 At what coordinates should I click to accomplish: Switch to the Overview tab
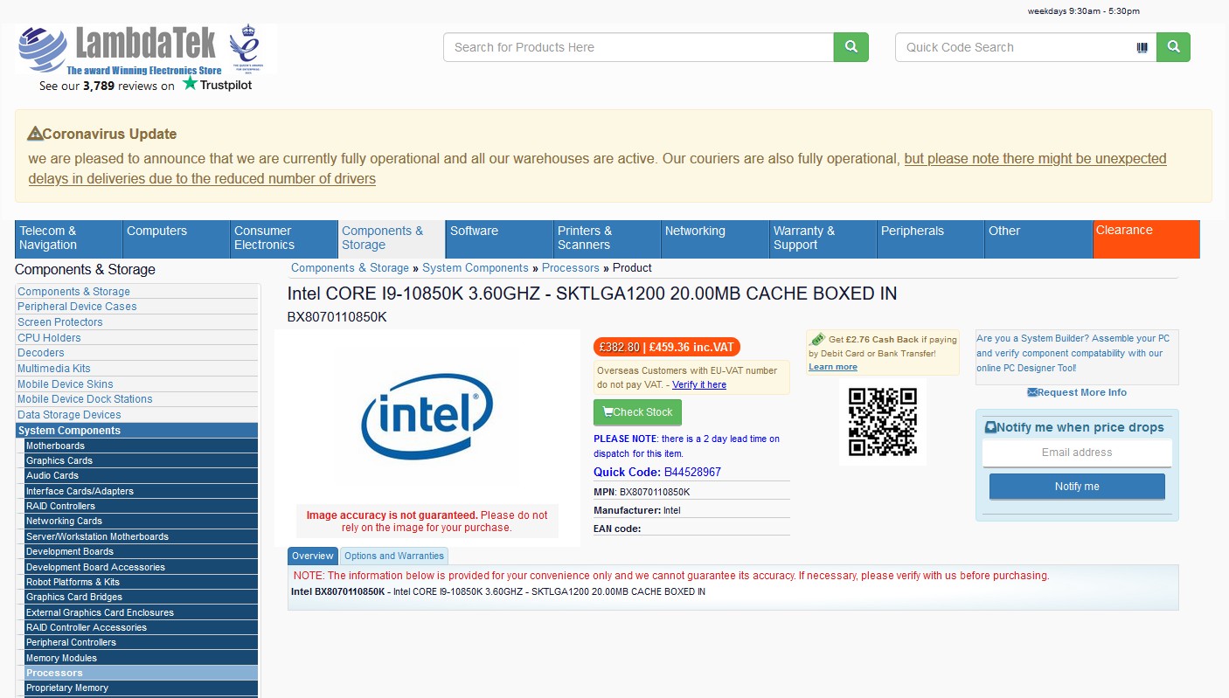[313, 556]
